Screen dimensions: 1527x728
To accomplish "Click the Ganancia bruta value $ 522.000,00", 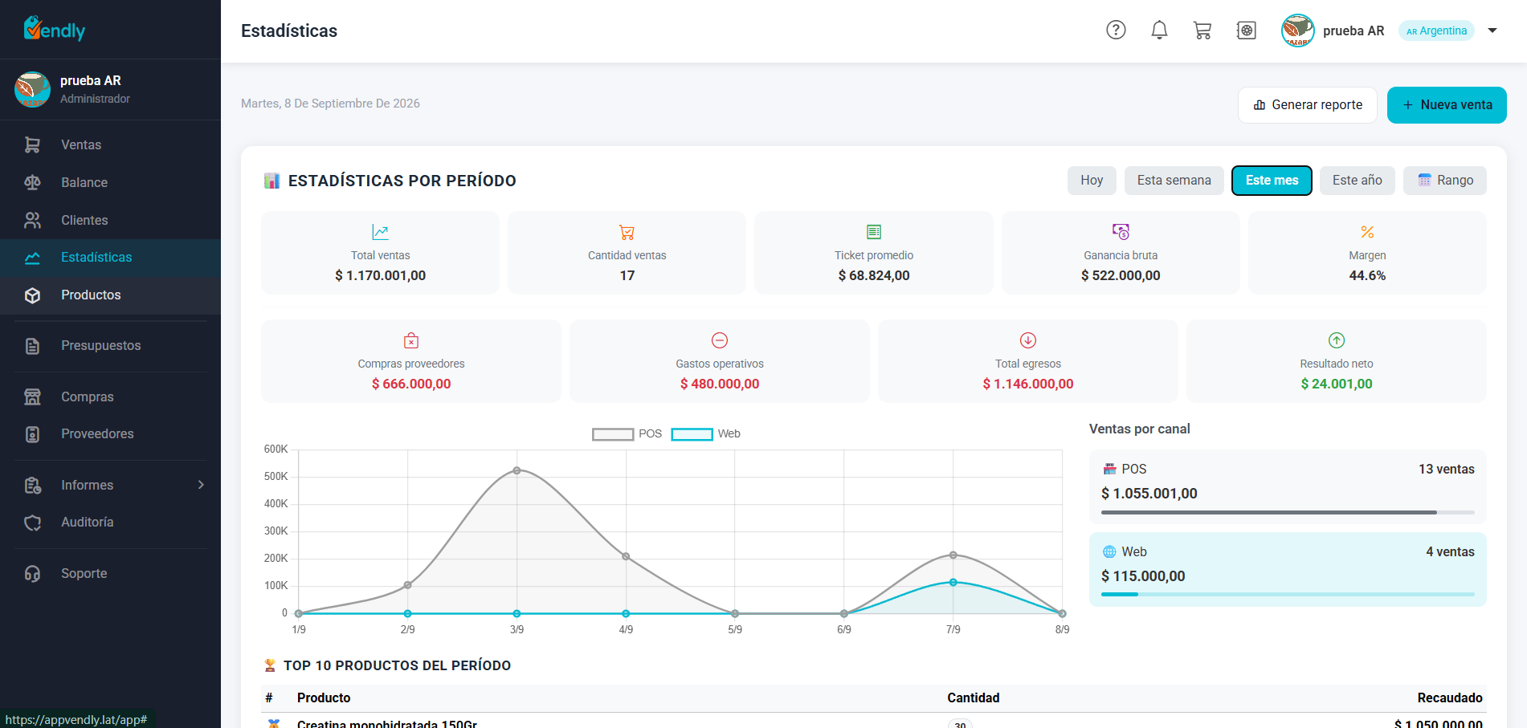I will 1121,275.
